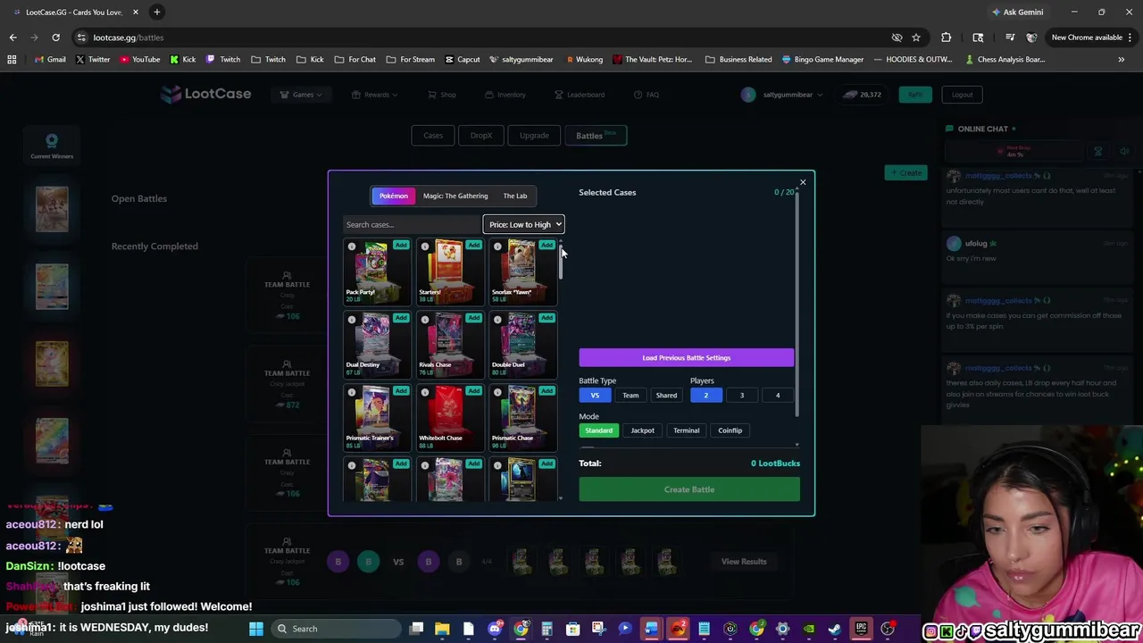This screenshot has width=1143, height=643.
Task: View info for Rivals Chase case
Action: [425, 320]
